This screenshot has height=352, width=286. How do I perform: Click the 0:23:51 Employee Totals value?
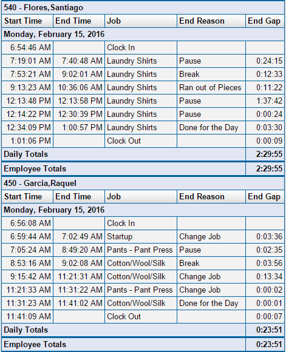265,345
